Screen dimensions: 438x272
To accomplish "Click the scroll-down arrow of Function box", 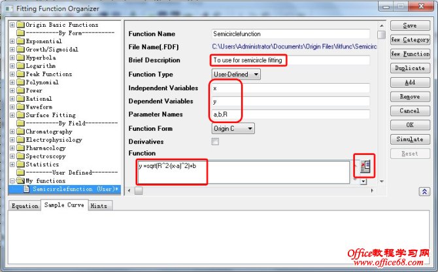I will (363, 182).
